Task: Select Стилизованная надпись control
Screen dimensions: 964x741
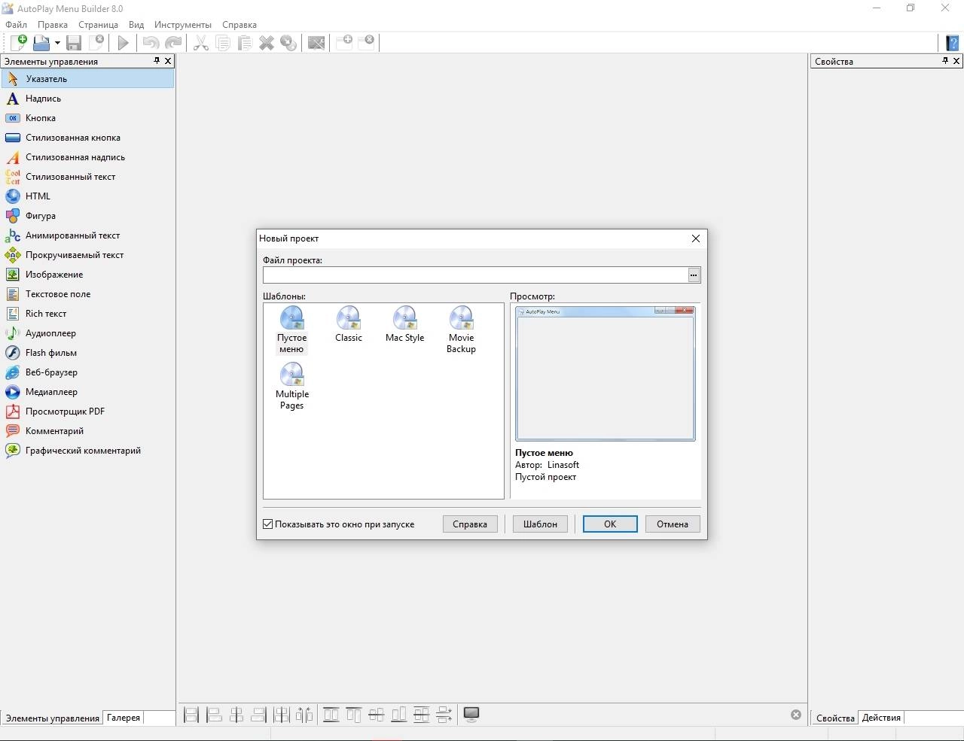Action: point(87,157)
